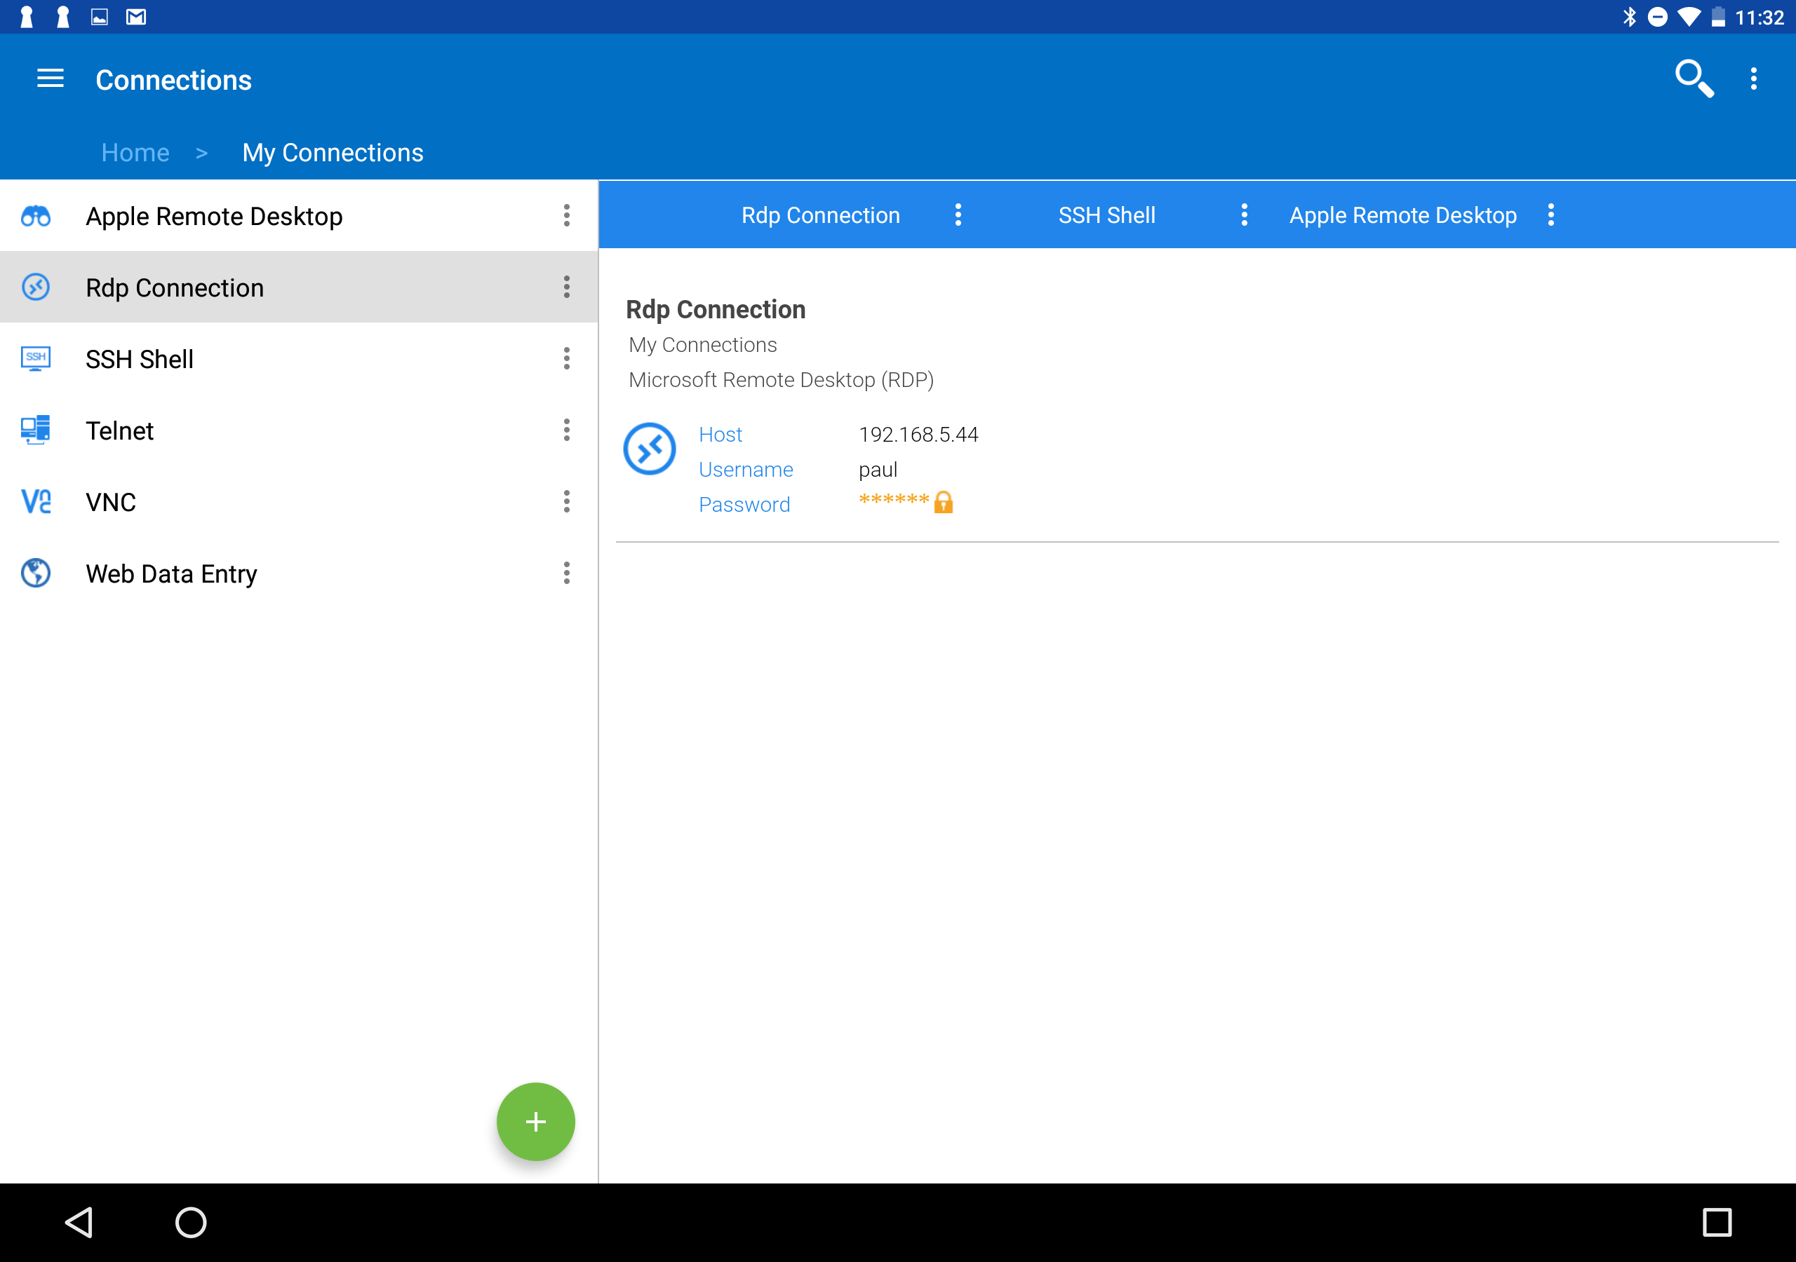
Task: Click the Password label
Action: (x=744, y=505)
